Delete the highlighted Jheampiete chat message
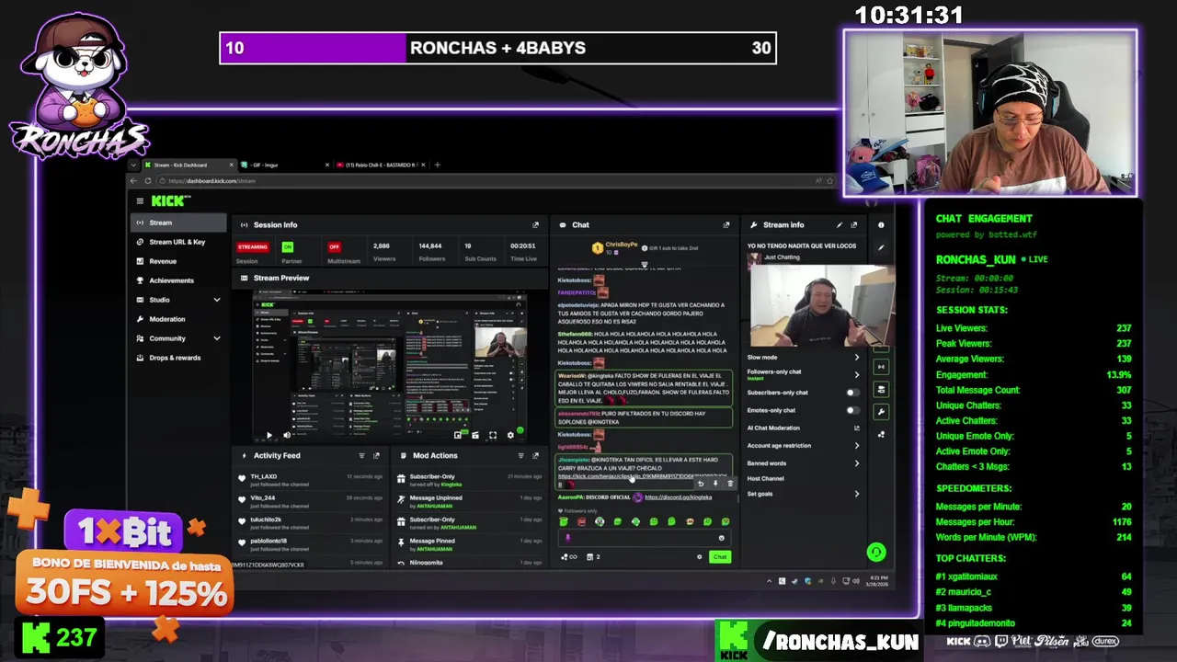 730,484
